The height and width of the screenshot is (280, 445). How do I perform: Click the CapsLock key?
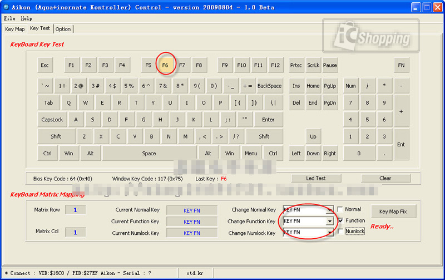coord(52,120)
